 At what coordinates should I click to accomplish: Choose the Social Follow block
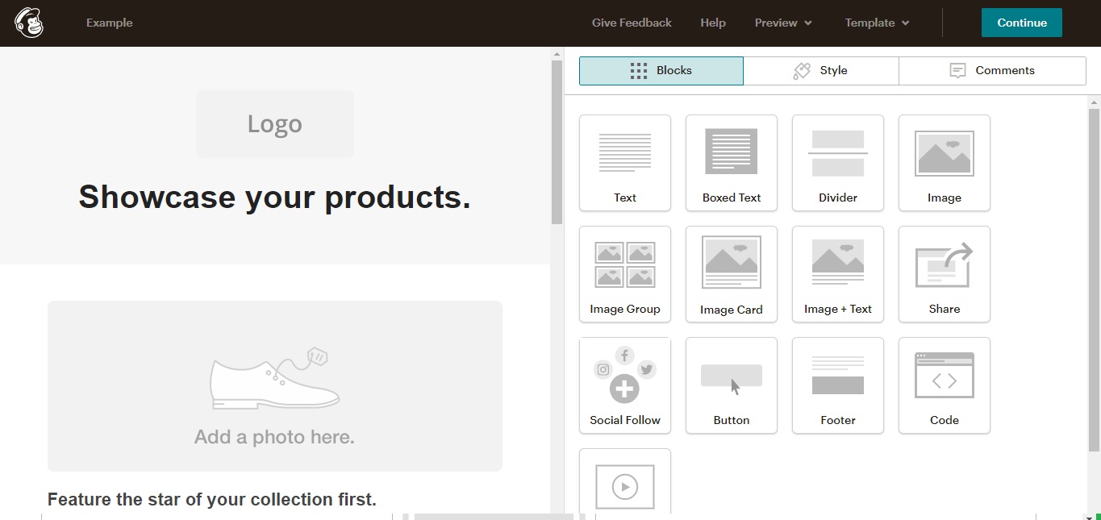[625, 385]
